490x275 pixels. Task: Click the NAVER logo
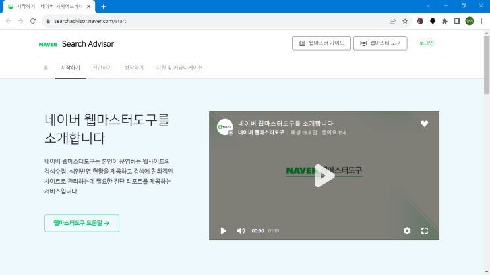pyautogui.click(x=47, y=44)
